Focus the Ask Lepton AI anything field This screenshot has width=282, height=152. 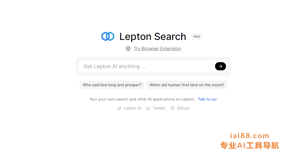coord(147,66)
